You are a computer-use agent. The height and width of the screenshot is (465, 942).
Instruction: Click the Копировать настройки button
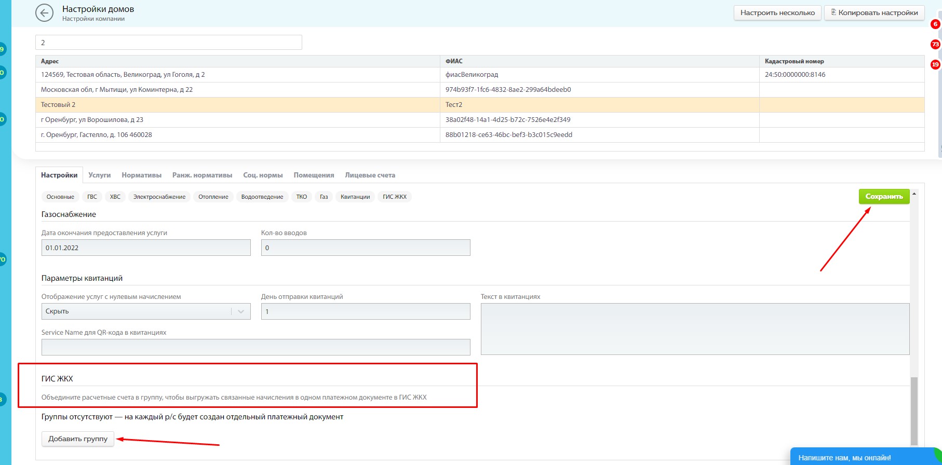pyautogui.click(x=874, y=13)
